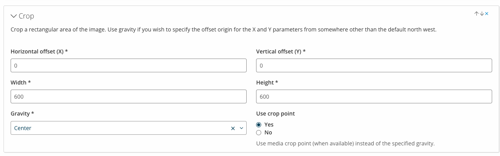Collapse the Crop section chevron
This screenshot has width=500, height=156.
click(14, 16)
